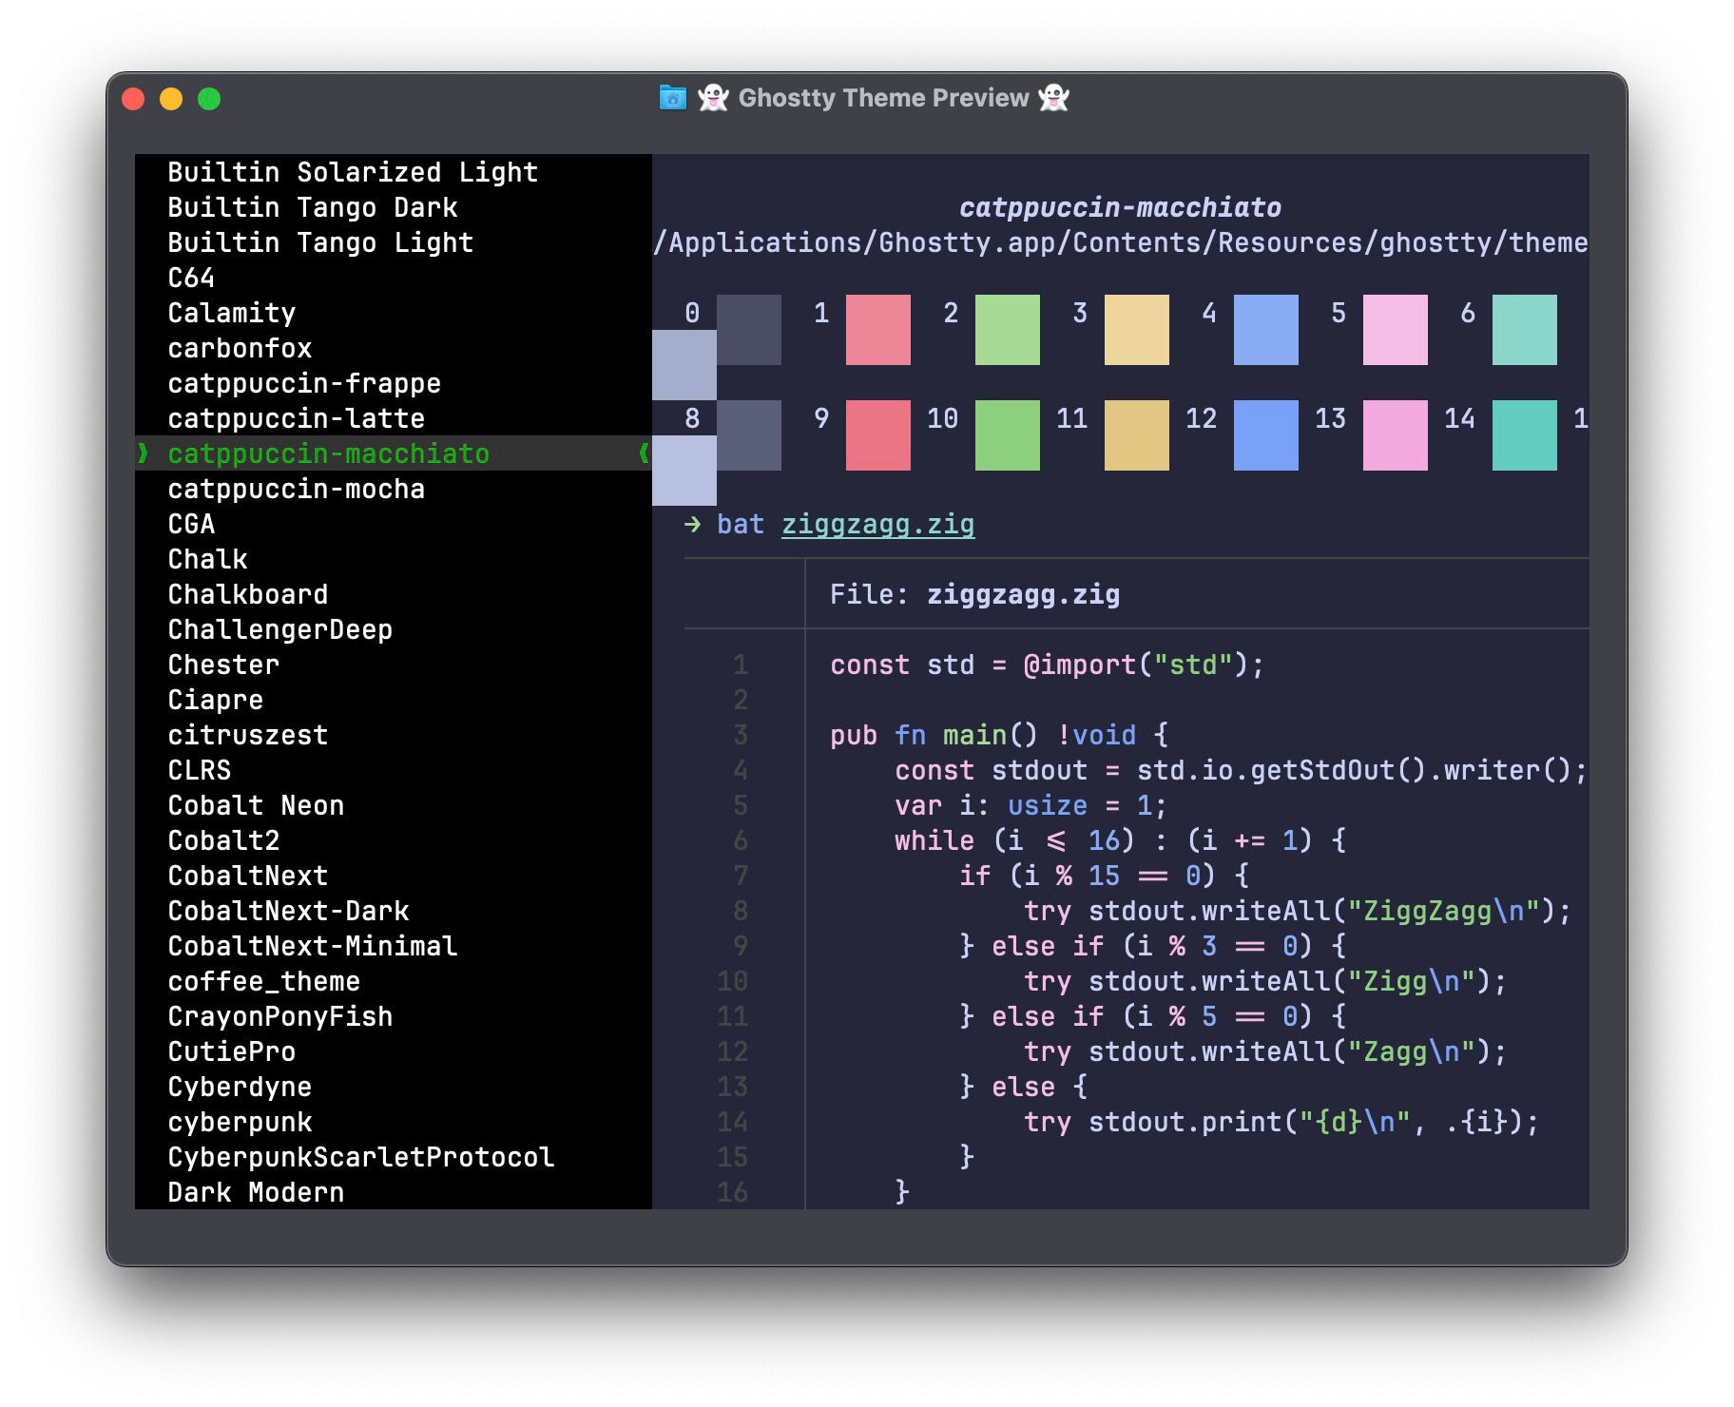This screenshot has width=1734, height=1407.
Task: Click the bat command in the prompt
Action: [x=741, y=524]
